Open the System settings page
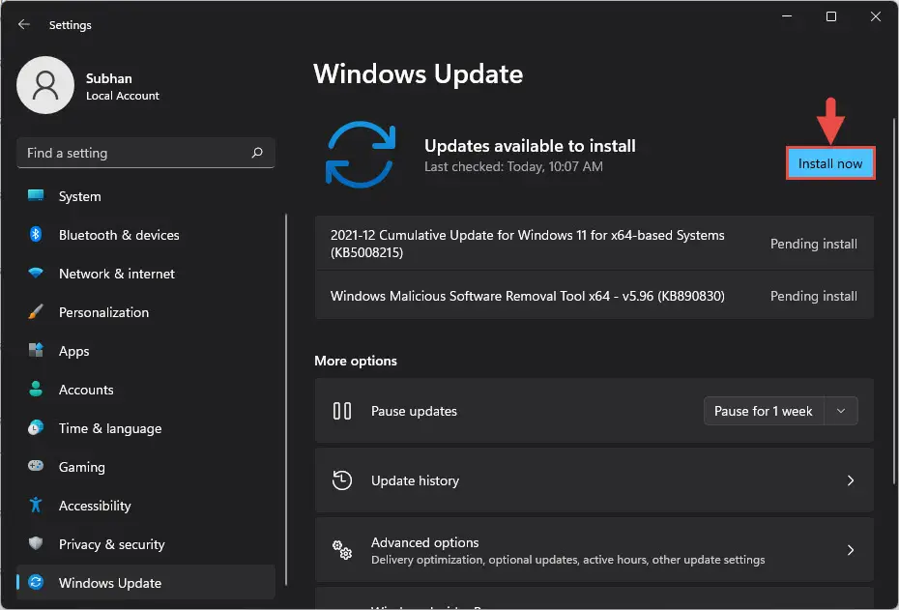This screenshot has height=610, width=899. 146,196
